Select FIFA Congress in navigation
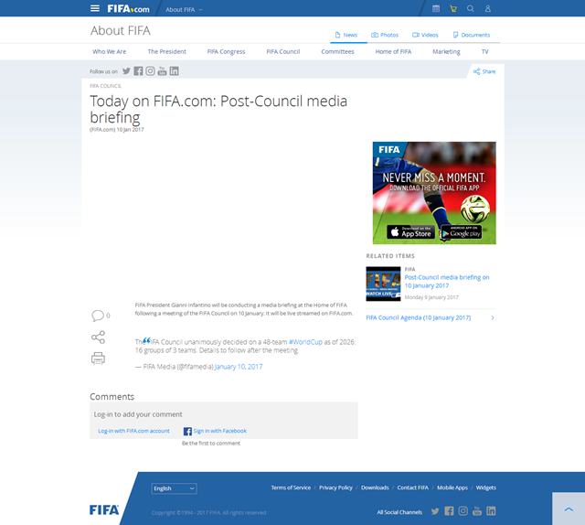Viewport: 585px width, 525px height. (226, 52)
